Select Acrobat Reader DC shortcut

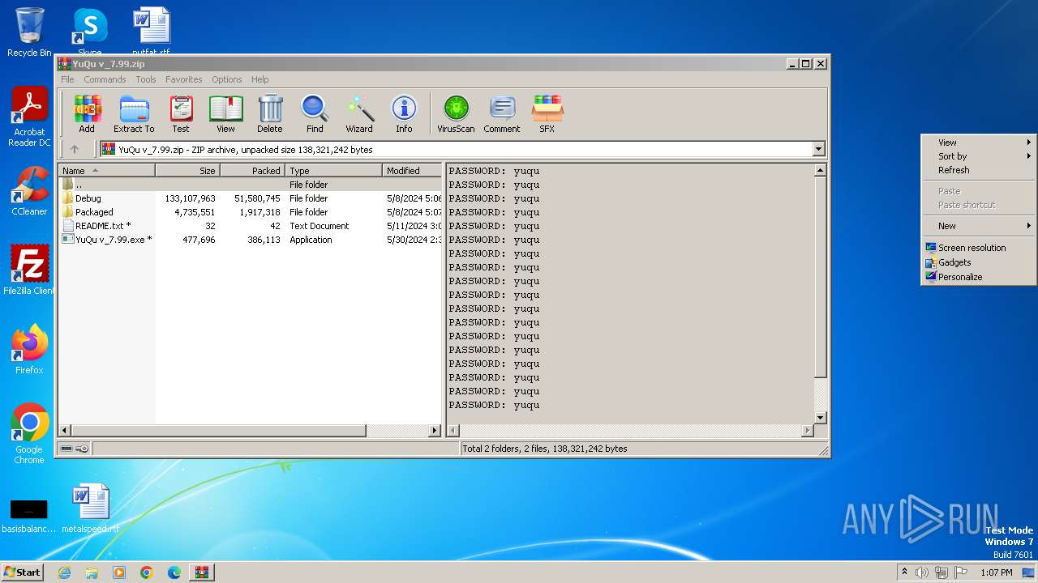29,117
